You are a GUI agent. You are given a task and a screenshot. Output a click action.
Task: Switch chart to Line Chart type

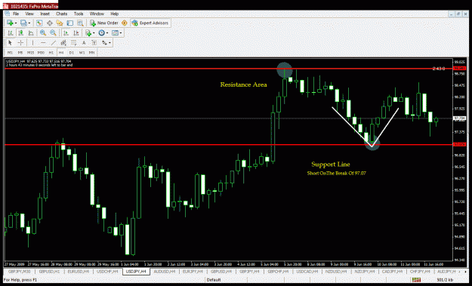31,32
